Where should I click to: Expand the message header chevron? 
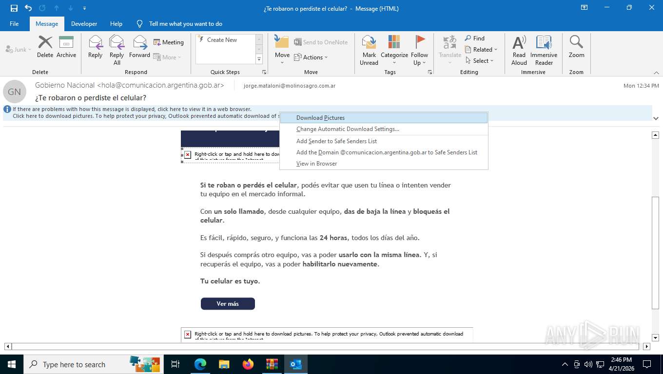(656, 118)
